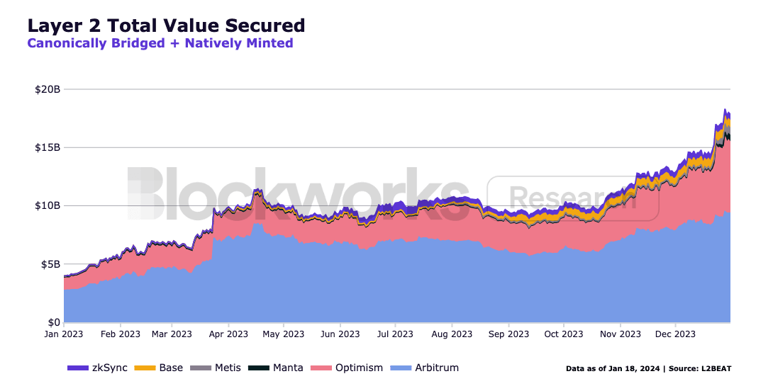The height and width of the screenshot is (386, 773).
Task: Select the Base legend label
Action: click(x=171, y=368)
